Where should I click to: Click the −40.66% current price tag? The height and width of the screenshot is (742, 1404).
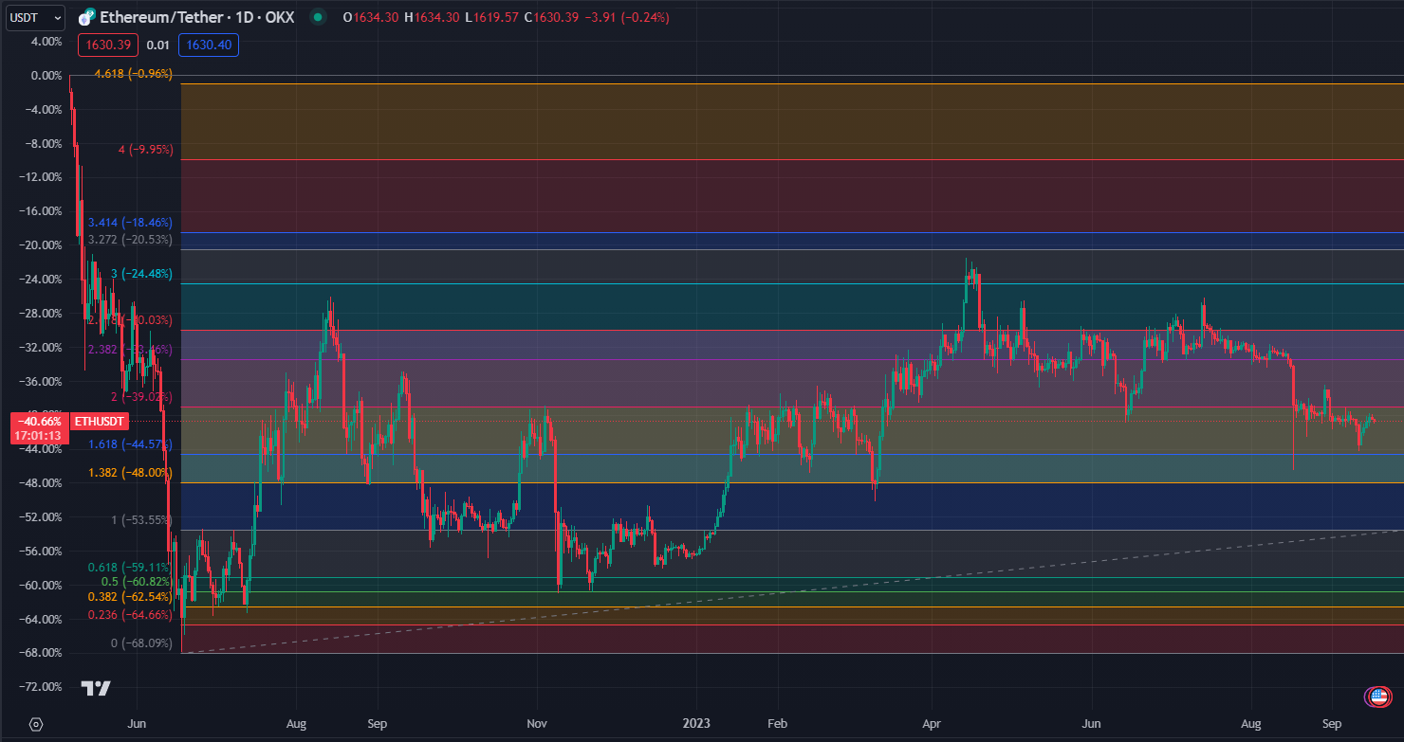pos(38,421)
